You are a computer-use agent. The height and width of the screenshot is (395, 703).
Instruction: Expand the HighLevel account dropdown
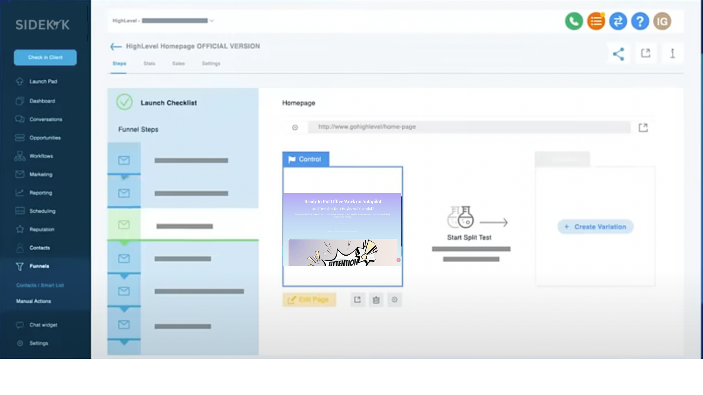pyautogui.click(x=212, y=21)
